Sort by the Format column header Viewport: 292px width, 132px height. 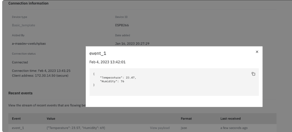[x=186, y=119]
